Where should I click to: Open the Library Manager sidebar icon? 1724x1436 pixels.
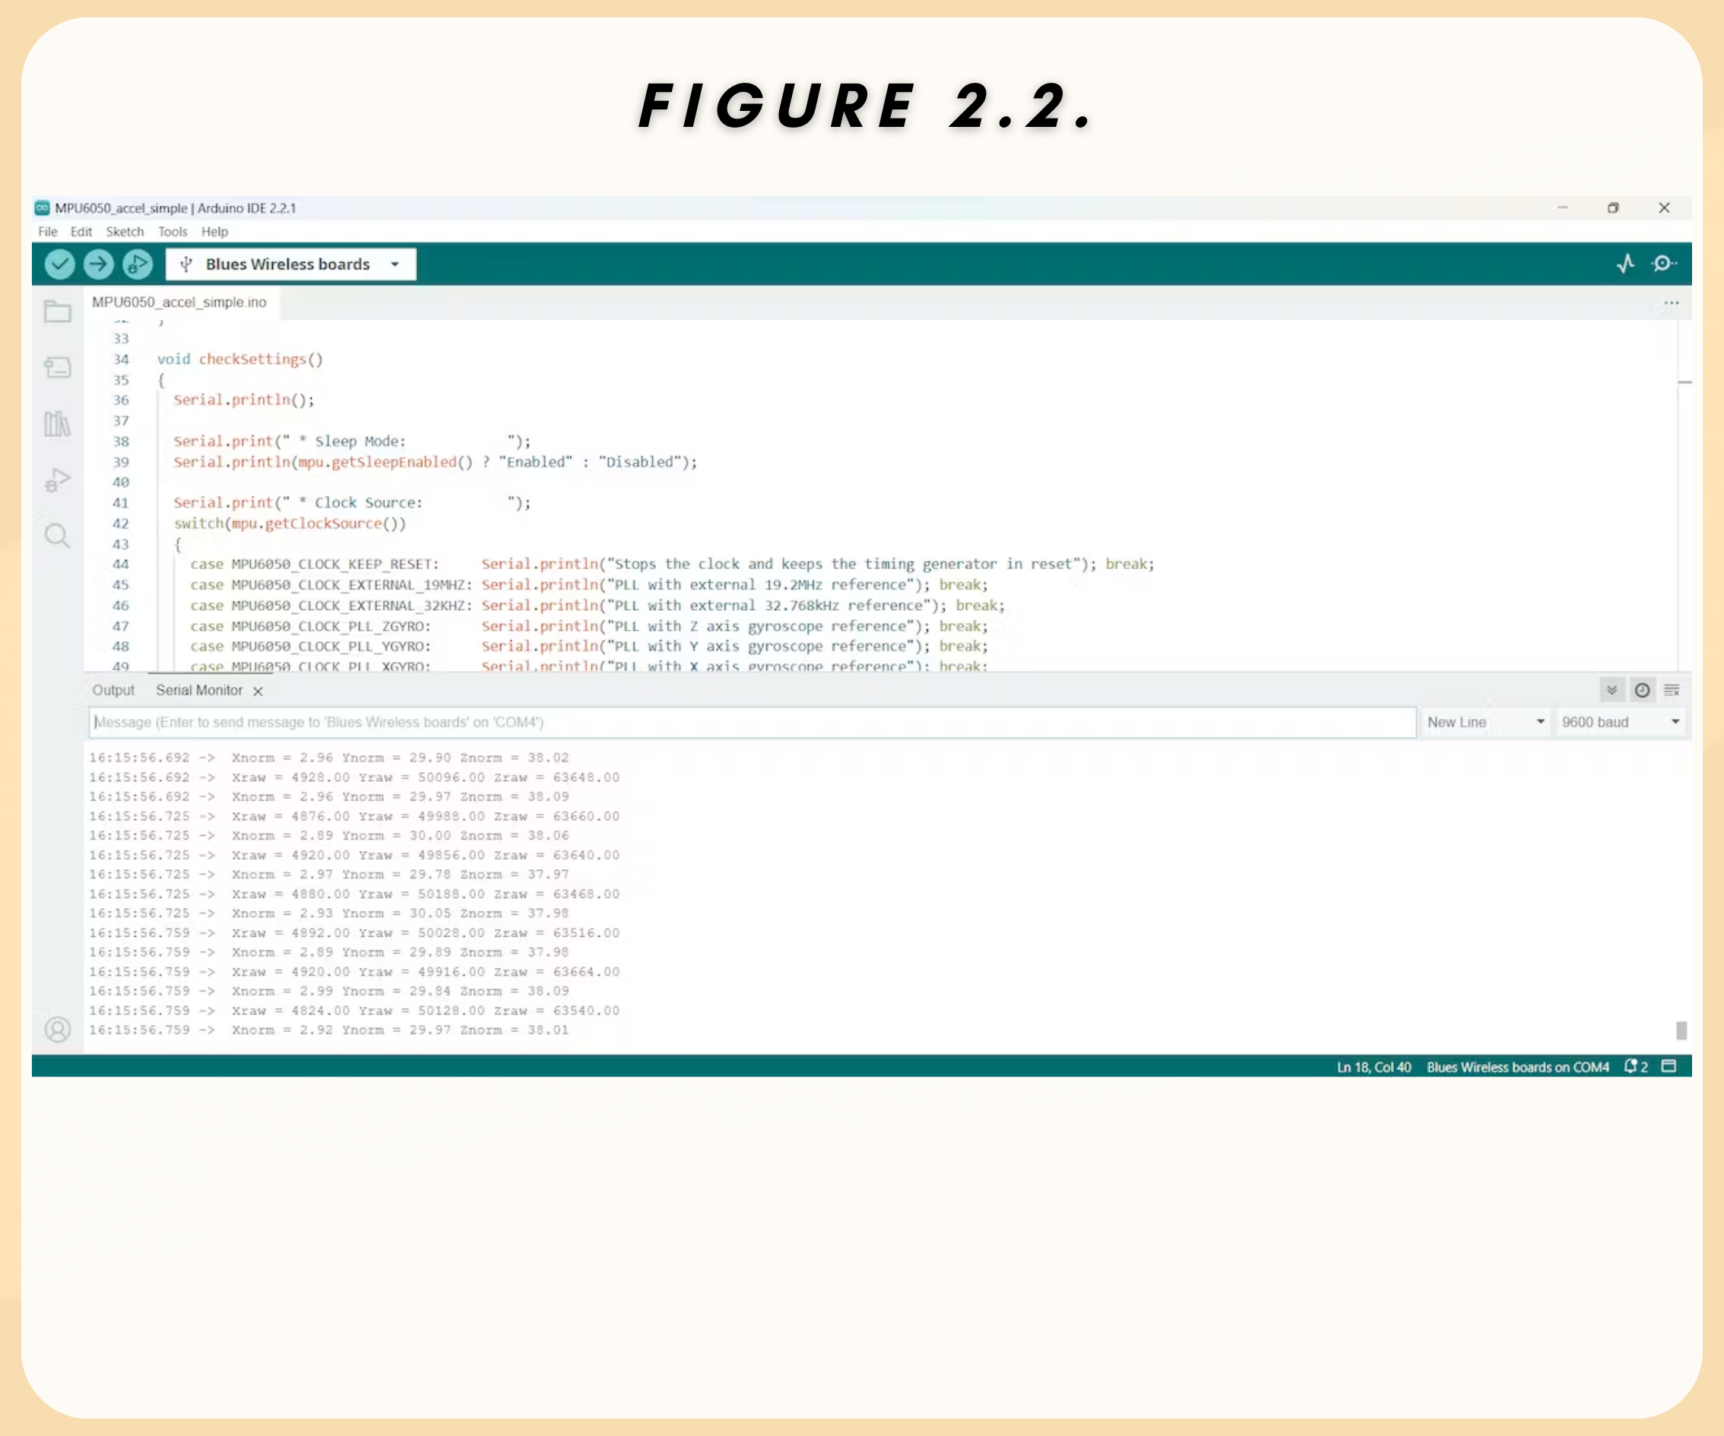tap(58, 423)
